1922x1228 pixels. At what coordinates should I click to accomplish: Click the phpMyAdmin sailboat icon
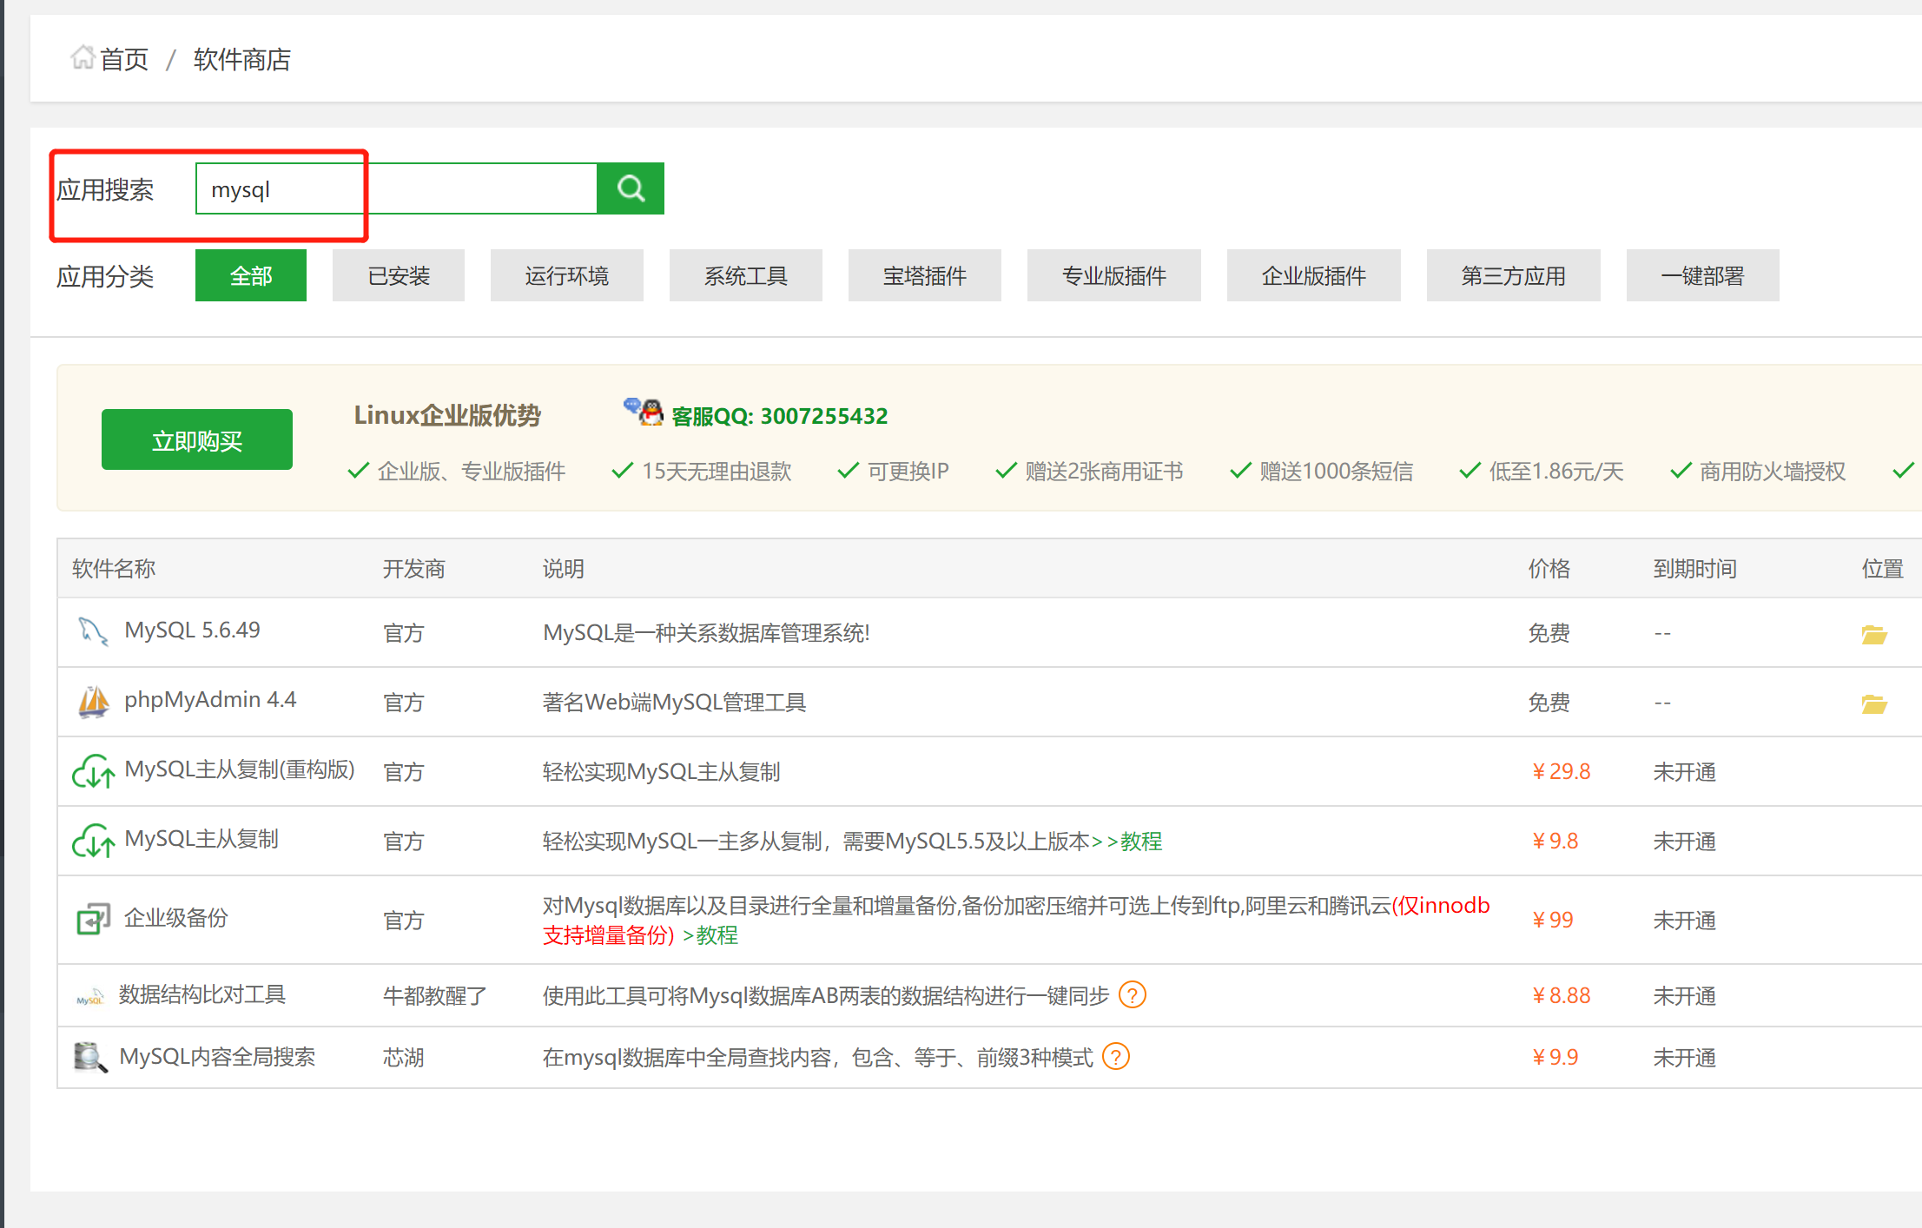[93, 702]
